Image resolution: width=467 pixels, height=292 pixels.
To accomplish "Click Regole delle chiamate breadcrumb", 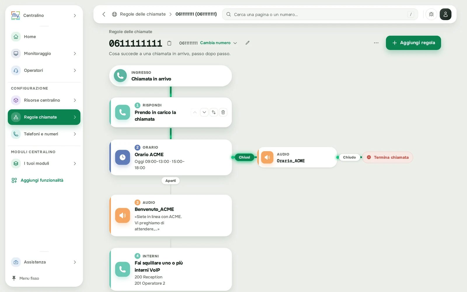I will tap(143, 14).
